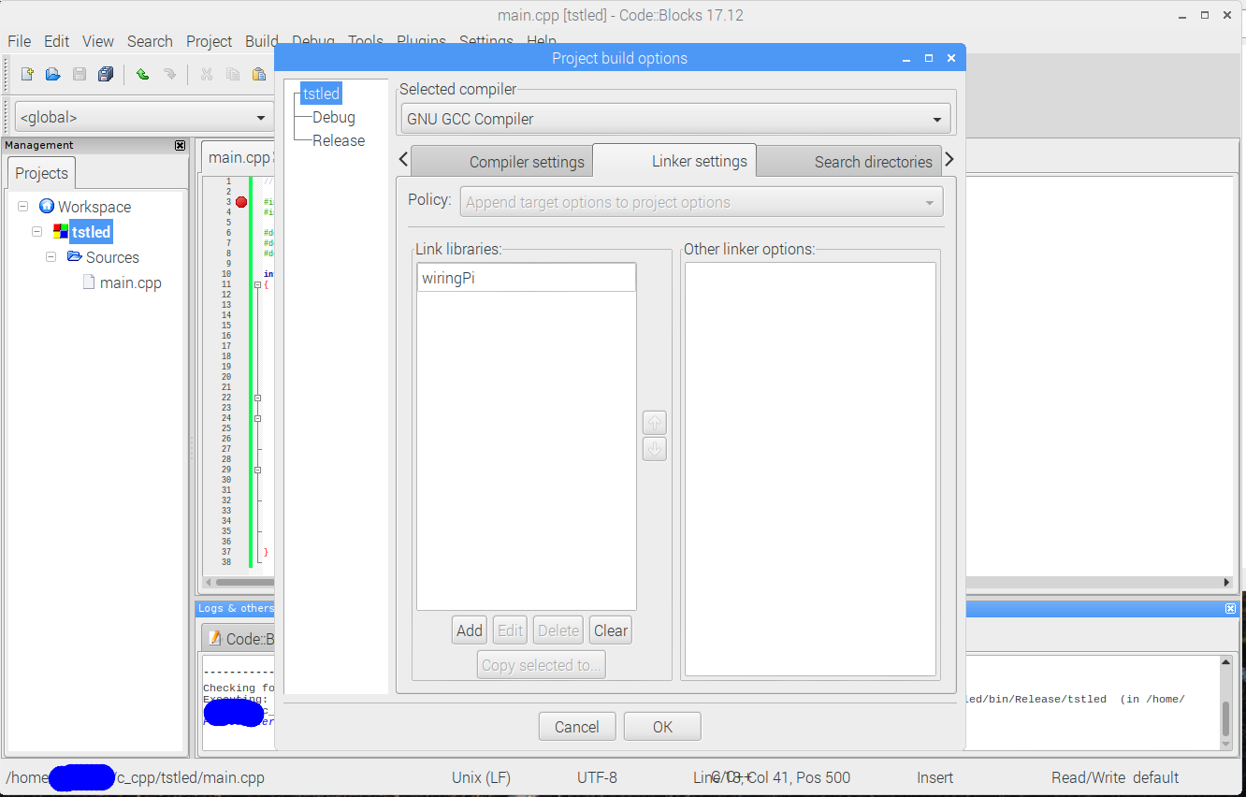The image size is (1246, 797).
Task: Select the Code::Blocks log tab
Action: tap(239, 639)
